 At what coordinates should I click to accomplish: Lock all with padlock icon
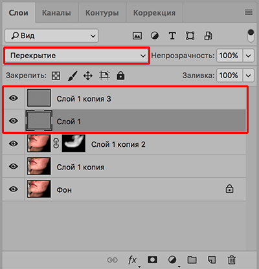click(x=120, y=76)
